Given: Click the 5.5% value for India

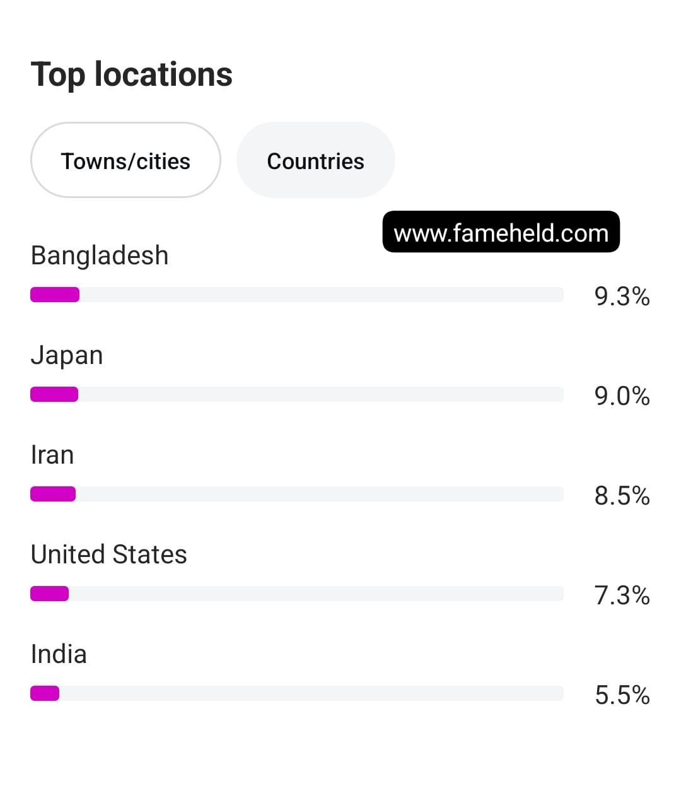Looking at the screenshot, I should [622, 695].
